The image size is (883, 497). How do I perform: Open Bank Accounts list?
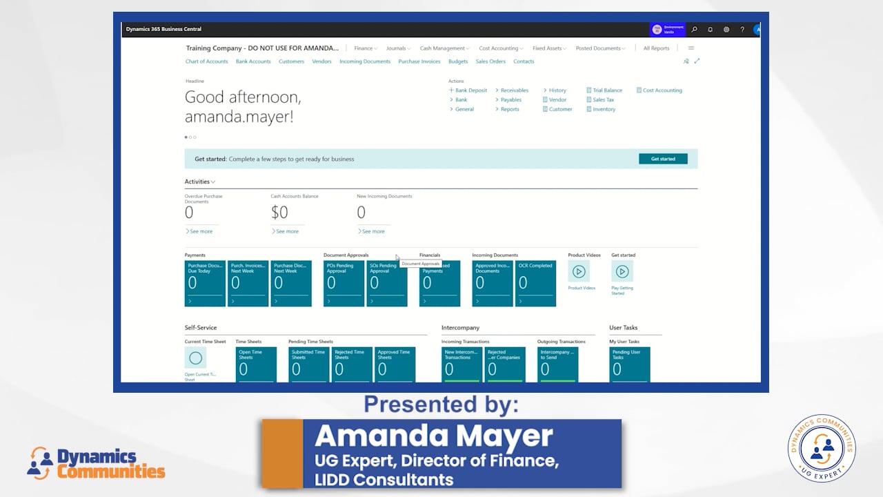[x=253, y=61]
